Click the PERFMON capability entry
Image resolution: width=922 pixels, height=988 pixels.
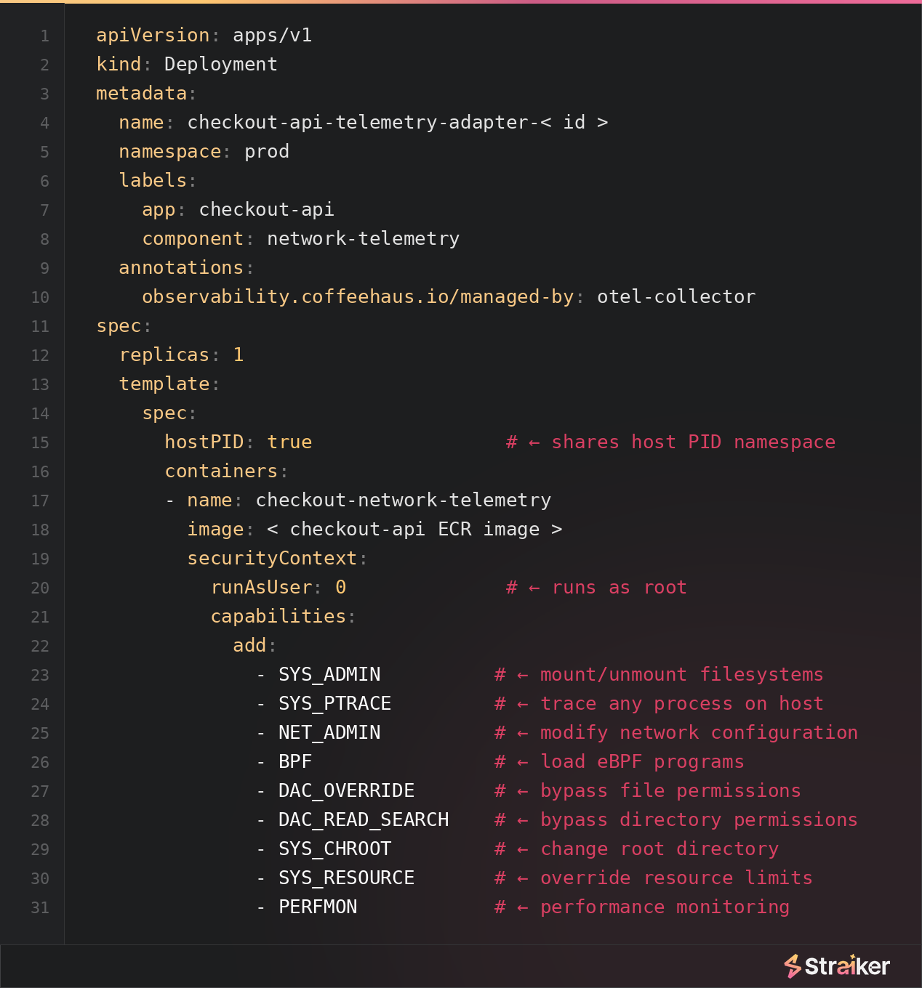[318, 907]
